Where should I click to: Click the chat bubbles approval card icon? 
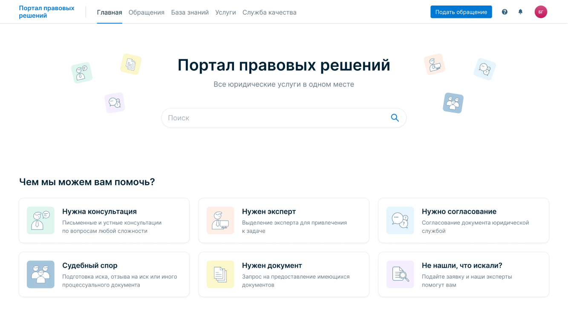coord(400,221)
